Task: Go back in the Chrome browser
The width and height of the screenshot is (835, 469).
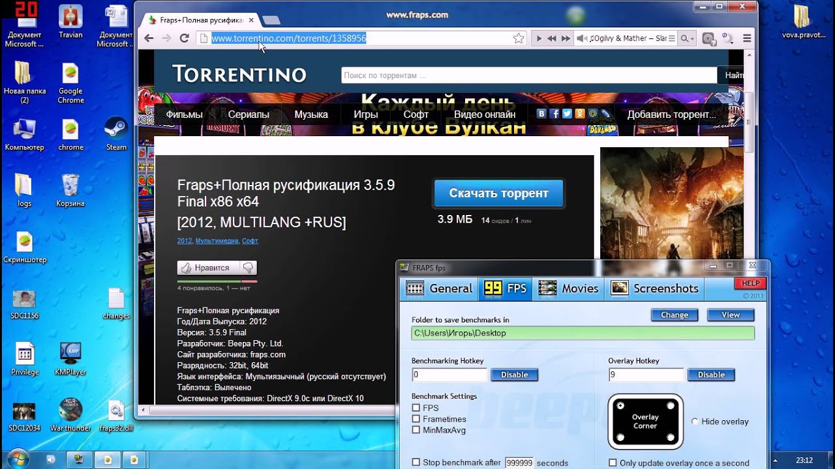Action: [149, 38]
